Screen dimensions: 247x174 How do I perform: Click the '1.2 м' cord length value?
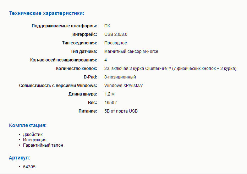click(109, 94)
